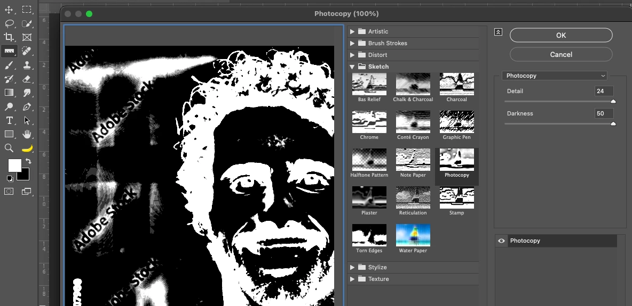Image resolution: width=632 pixels, height=306 pixels.
Task: Reset default foreground and background colors
Action: pos(10,178)
